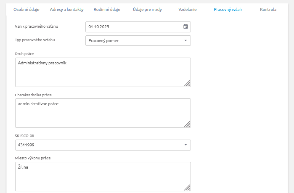Open the Adresy a kontakty tab
294x193 pixels.
pos(66,9)
